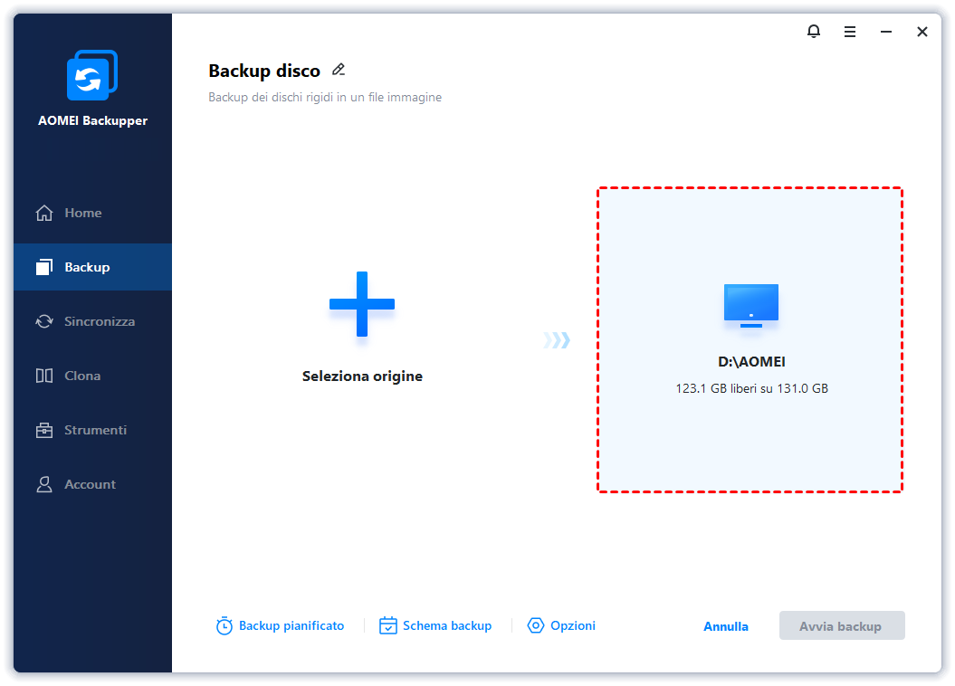Click the blue monitor destination icon
Image resolution: width=955 pixels, height=686 pixels.
point(751,306)
